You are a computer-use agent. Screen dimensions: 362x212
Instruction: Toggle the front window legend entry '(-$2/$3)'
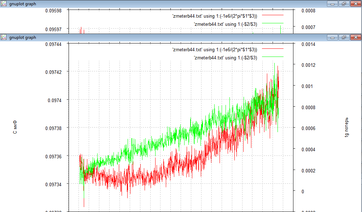pyautogui.click(x=226, y=58)
